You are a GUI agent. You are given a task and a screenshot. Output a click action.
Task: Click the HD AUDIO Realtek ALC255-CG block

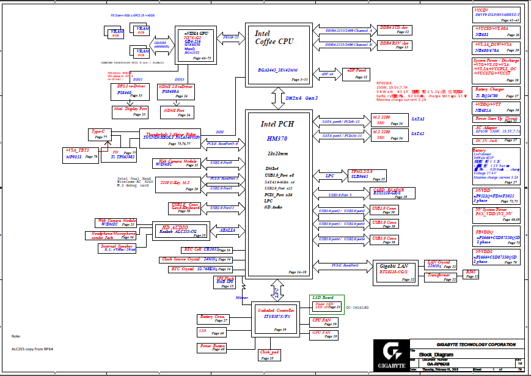[x=181, y=231]
